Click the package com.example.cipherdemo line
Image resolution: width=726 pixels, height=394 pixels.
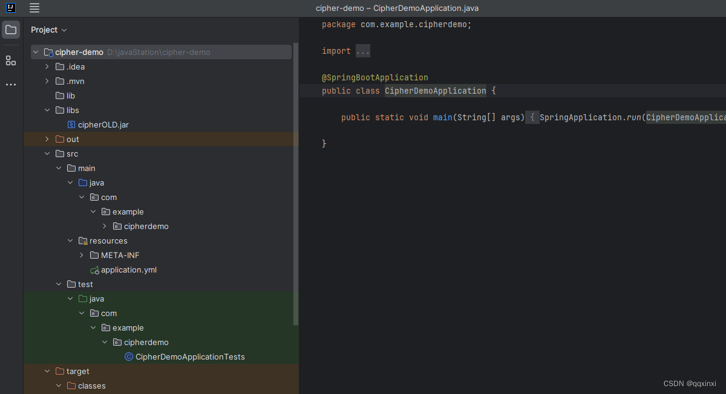(x=396, y=25)
